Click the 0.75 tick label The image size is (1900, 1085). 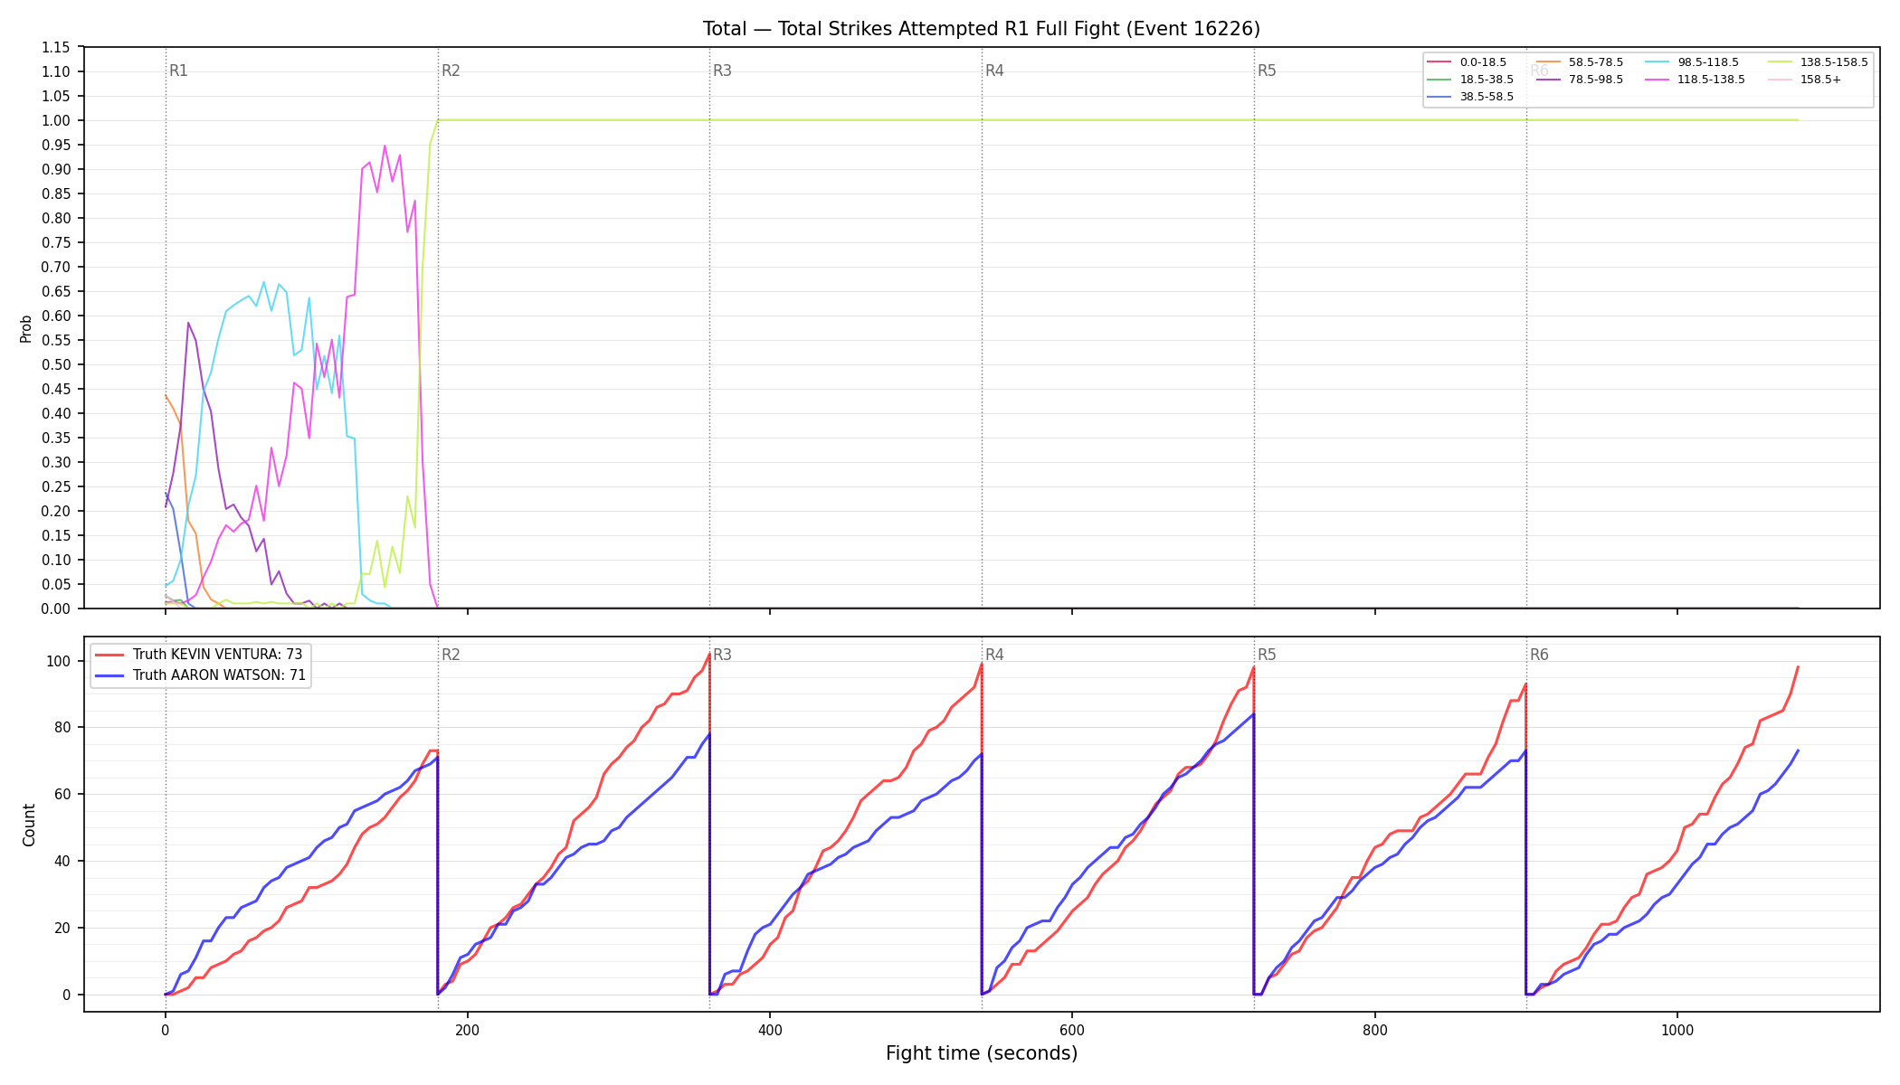click(56, 242)
